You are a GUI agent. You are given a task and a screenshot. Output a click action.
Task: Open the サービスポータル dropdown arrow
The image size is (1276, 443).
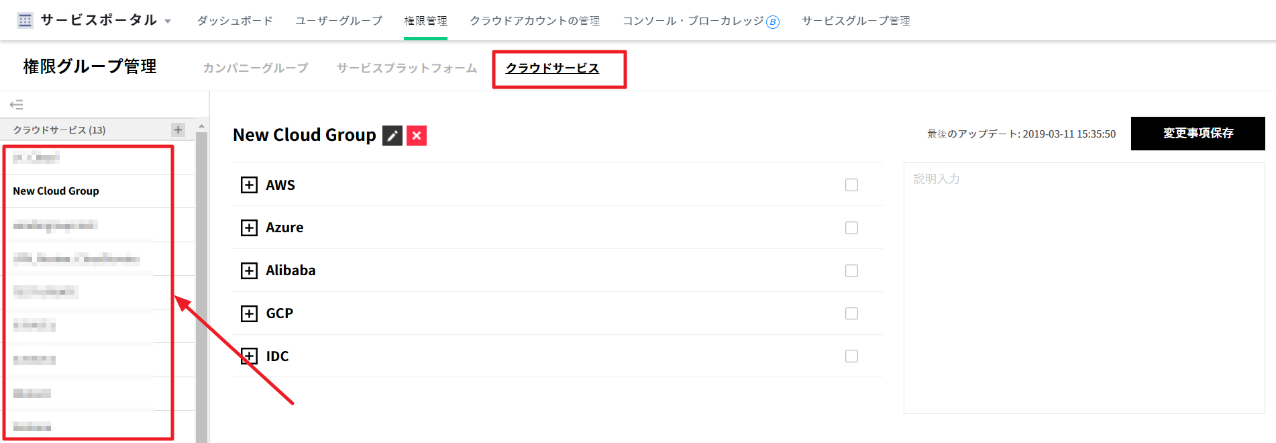point(168,21)
